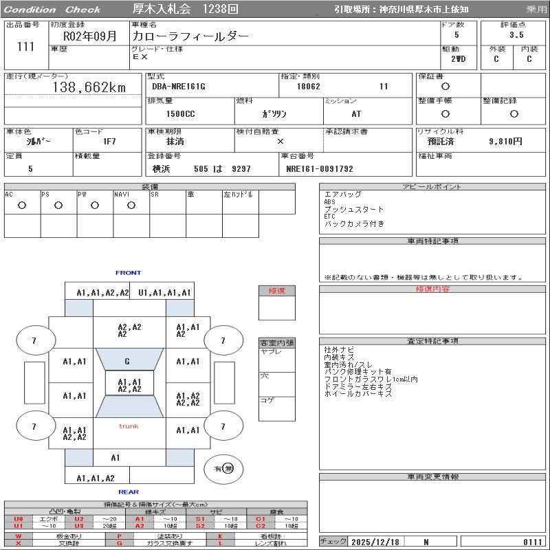The image size is (550, 550).
Task: Click grade value EX
Action: click(140, 56)
